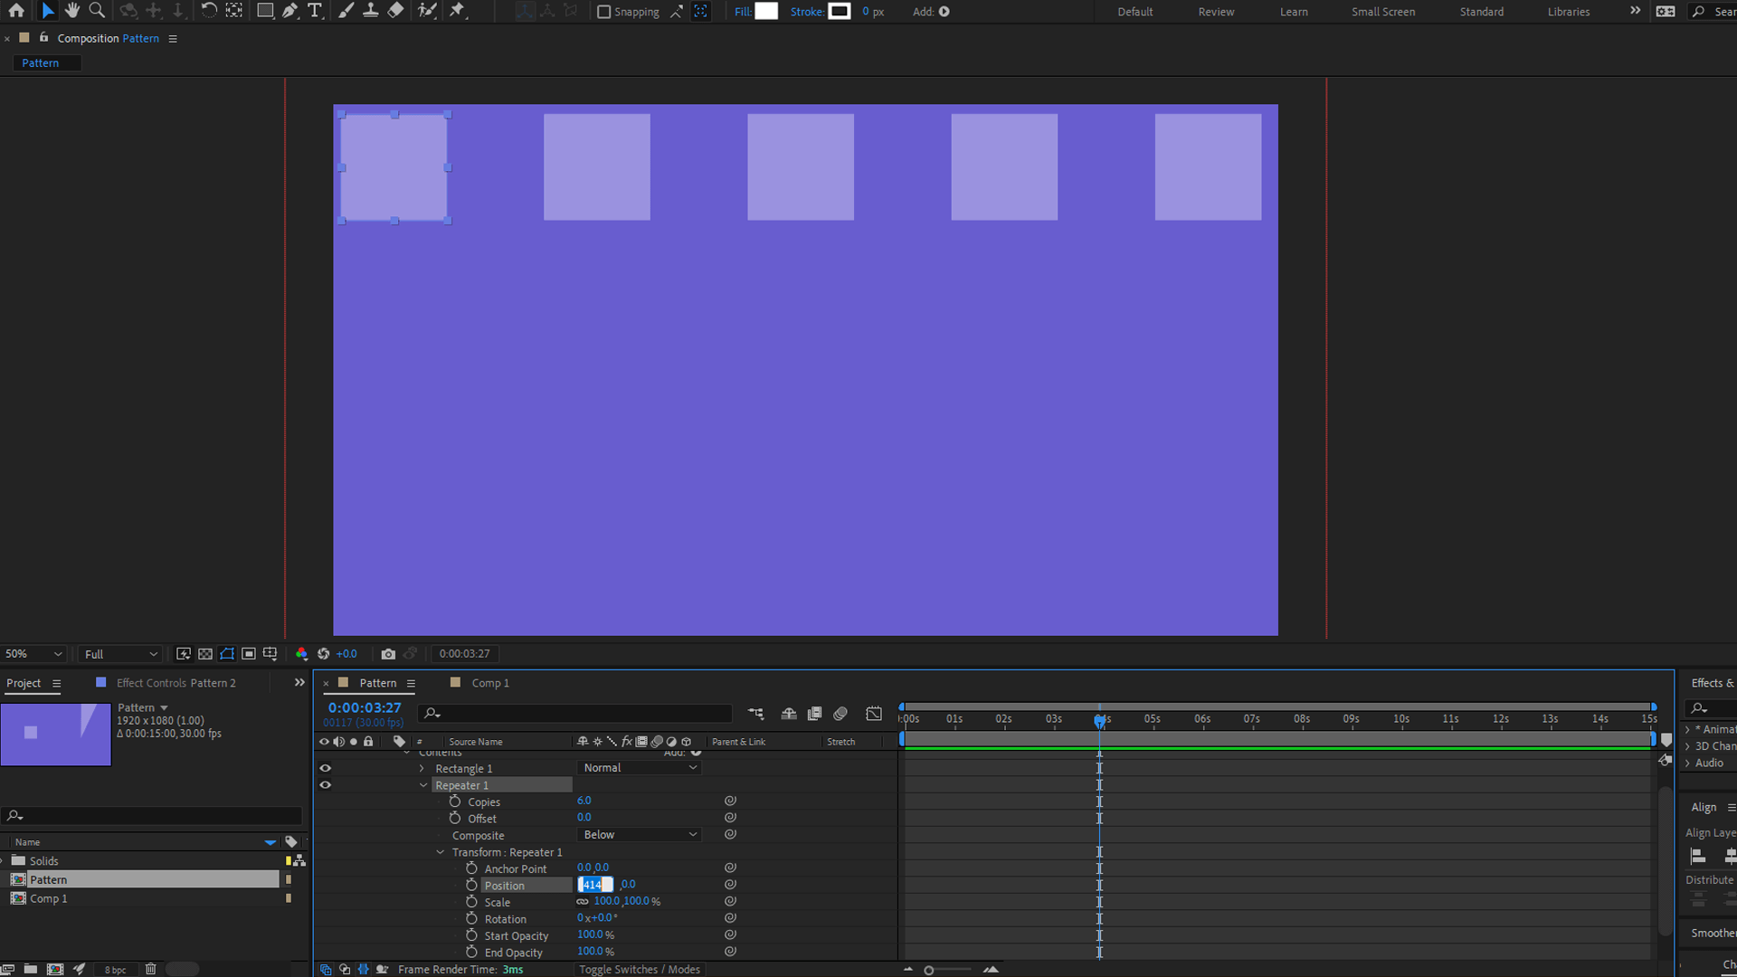Select the Zoom tool
Viewport: 1737px width, 977px height.
[97, 12]
